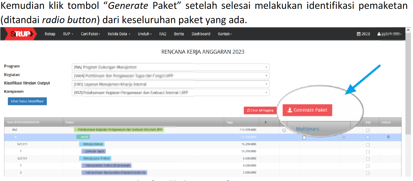Viewport: 413px width, 181px height.
Task: Click the scroll up arrow on the scrollbar
Action: pos(408,30)
